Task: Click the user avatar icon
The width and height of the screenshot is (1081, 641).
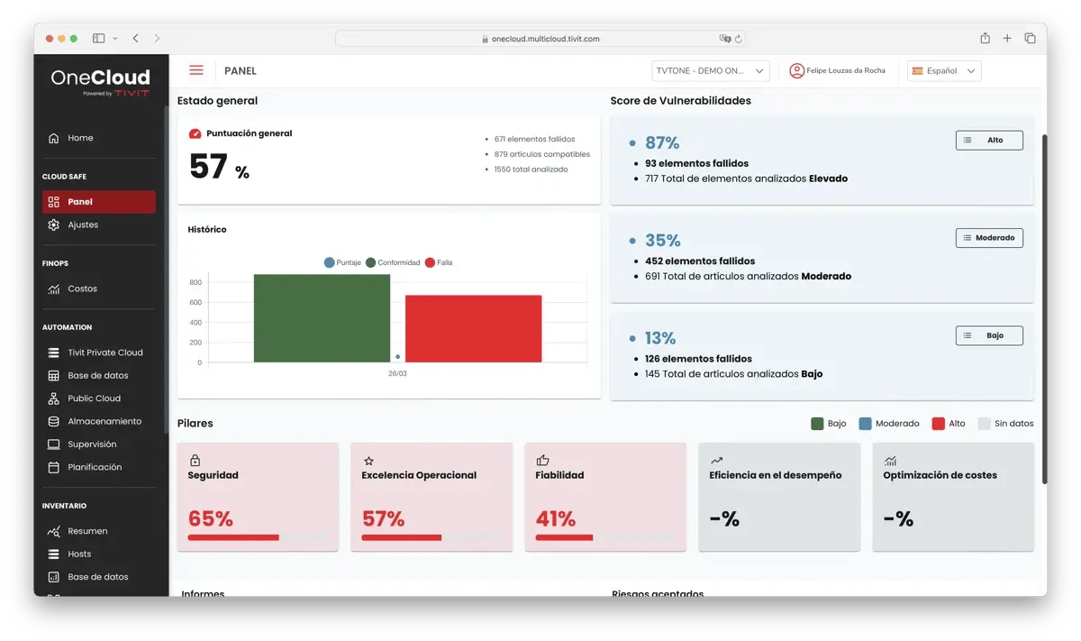Action: point(796,70)
